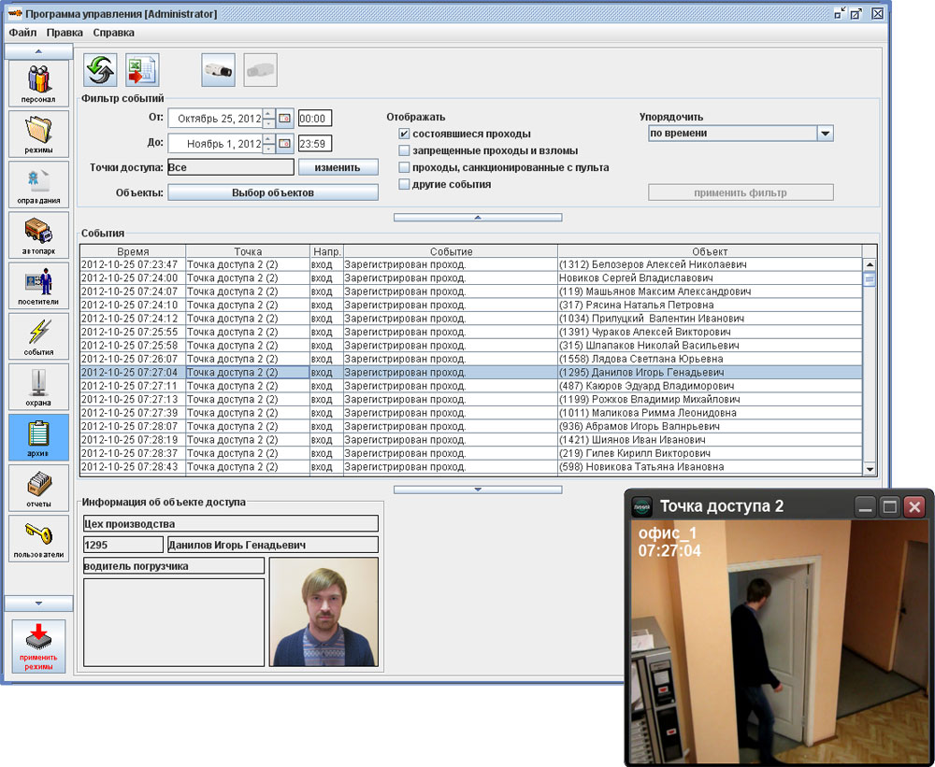Select the посетители sidebar icon

[x=38, y=285]
